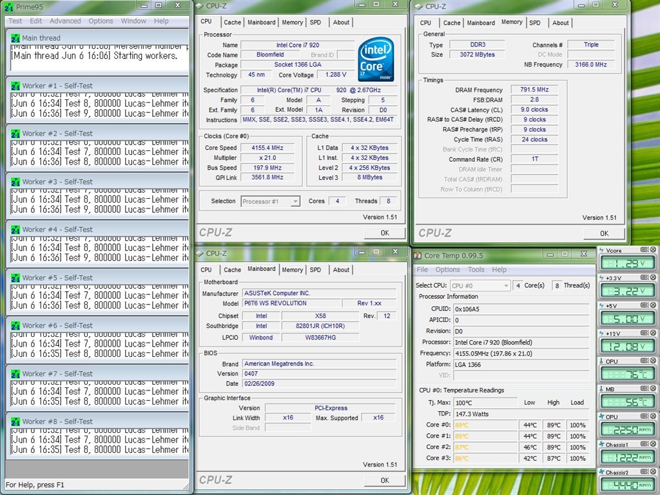Close the MB temperature gadget
The height and width of the screenshot is (495, 660).
point(653,389)
